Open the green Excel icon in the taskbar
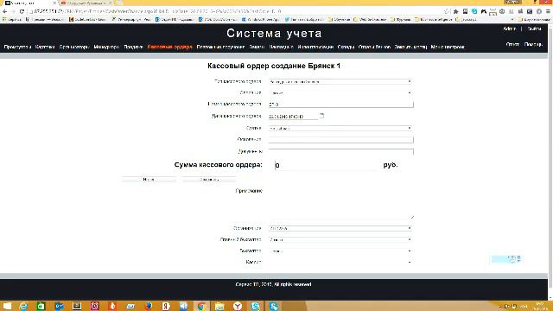This screenshot has height=311, width=553. [41, 306]
